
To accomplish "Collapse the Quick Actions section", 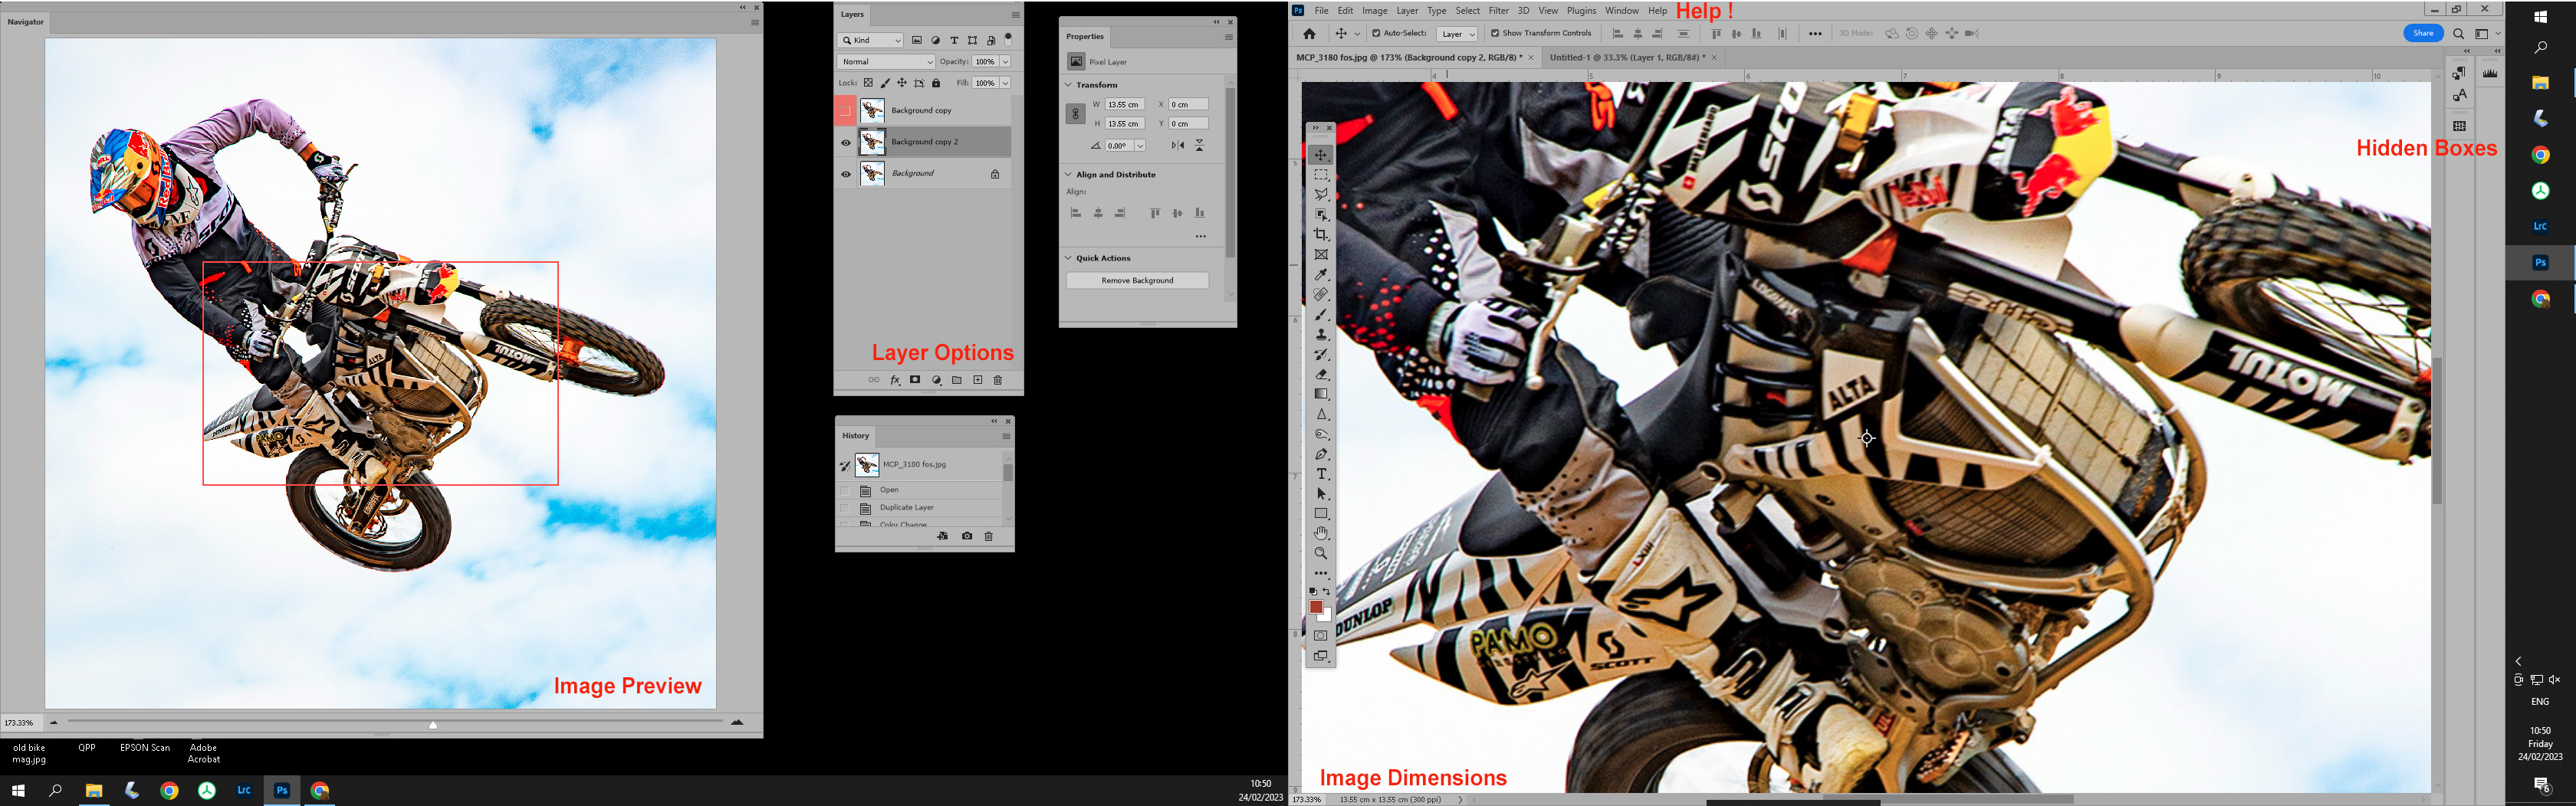I will [x=1068, y=259].
